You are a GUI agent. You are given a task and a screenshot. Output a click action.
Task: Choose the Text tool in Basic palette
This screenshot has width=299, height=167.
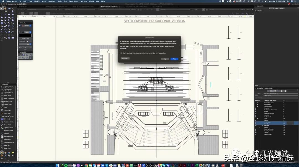pyautogui.click(x=2, y=12)
